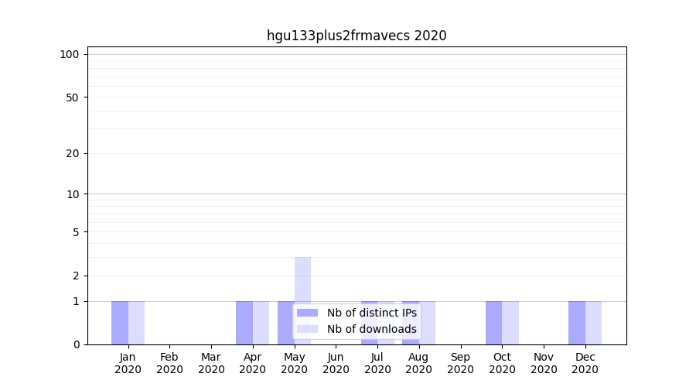
Task: Click the August downloads bar
Action: (x=428, y=323)
